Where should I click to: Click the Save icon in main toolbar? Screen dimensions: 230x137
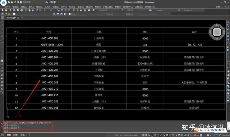point(10,10)
